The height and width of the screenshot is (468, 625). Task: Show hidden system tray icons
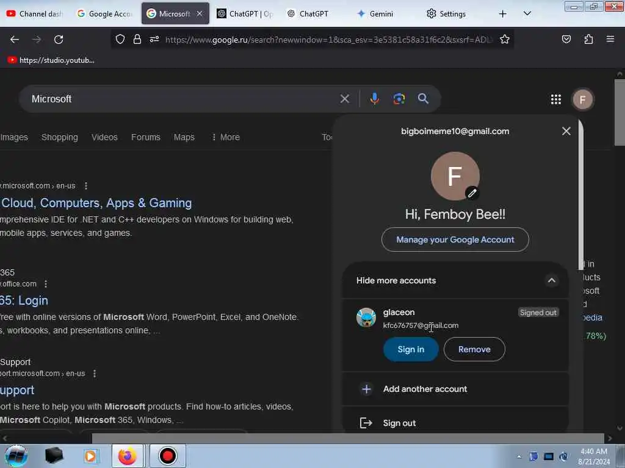click(519, 456)
